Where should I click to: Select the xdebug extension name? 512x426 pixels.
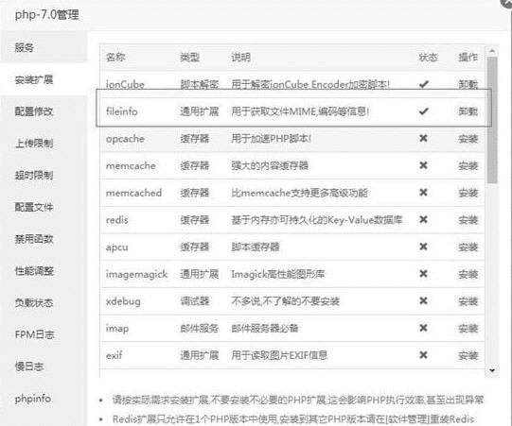tap(123, 301)
